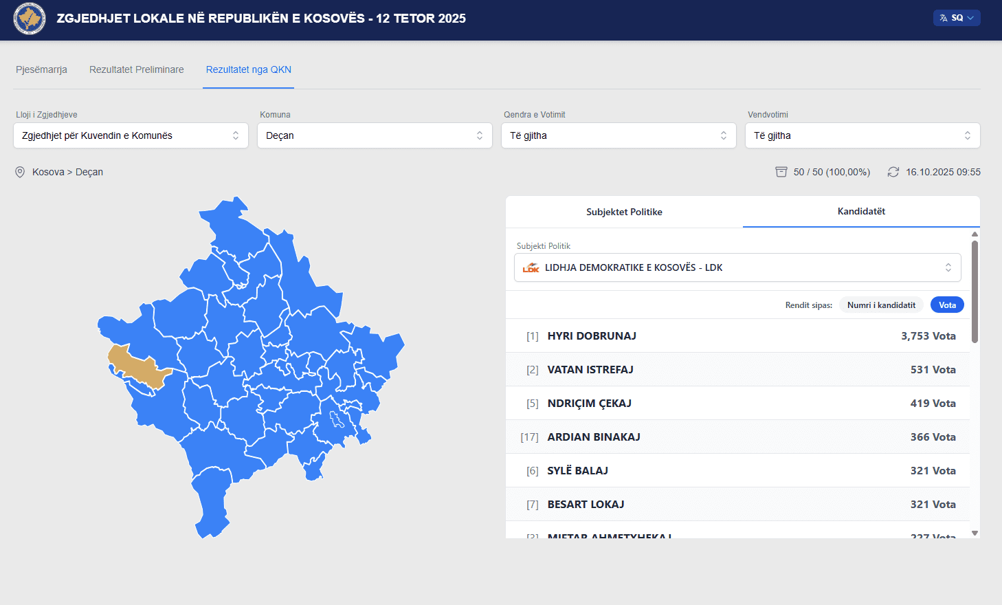Viewport: 1002px width, 605px height.
Task: Open the Lloji i Zgjedhjeve dropdown
Action: tap(131, 135)
